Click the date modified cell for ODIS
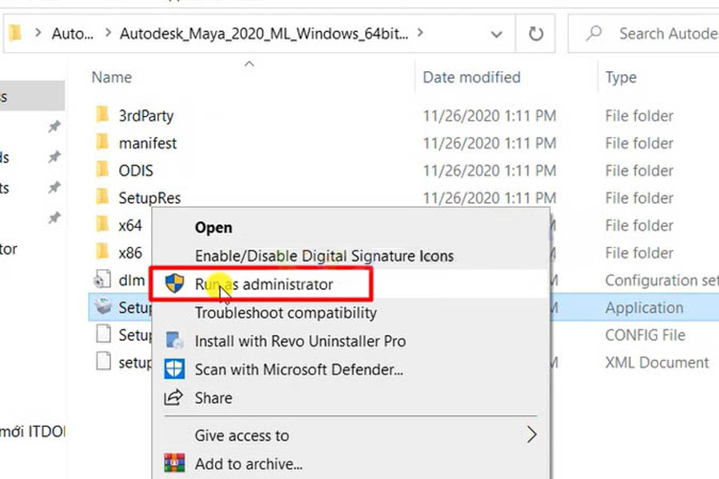719x479 pixels. pos(489,171)
